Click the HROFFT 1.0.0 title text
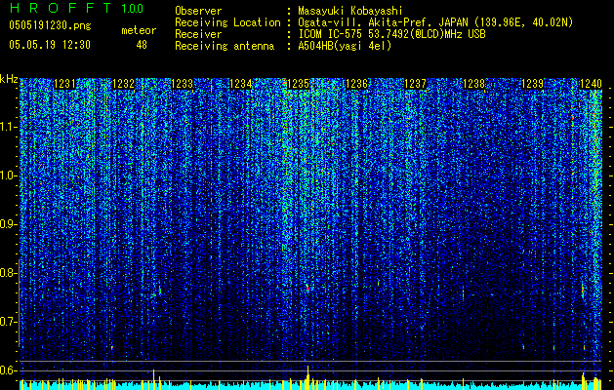This screenshot has width=614, height=390. point(76,8)
